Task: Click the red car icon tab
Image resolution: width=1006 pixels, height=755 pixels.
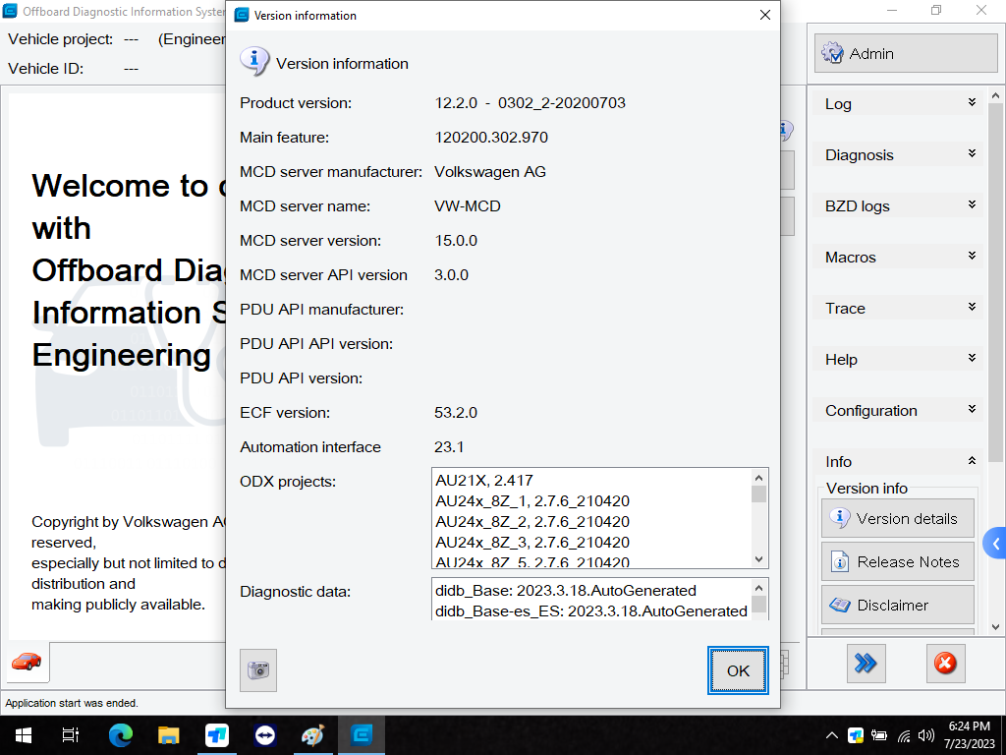Action: [27, 663]
